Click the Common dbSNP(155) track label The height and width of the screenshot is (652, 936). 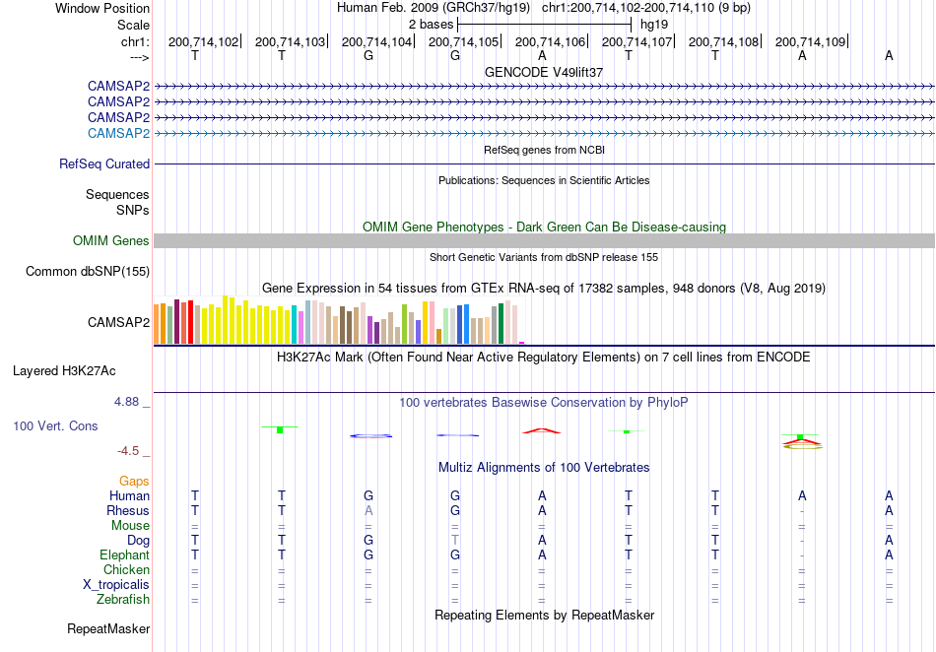pos(88,271)
